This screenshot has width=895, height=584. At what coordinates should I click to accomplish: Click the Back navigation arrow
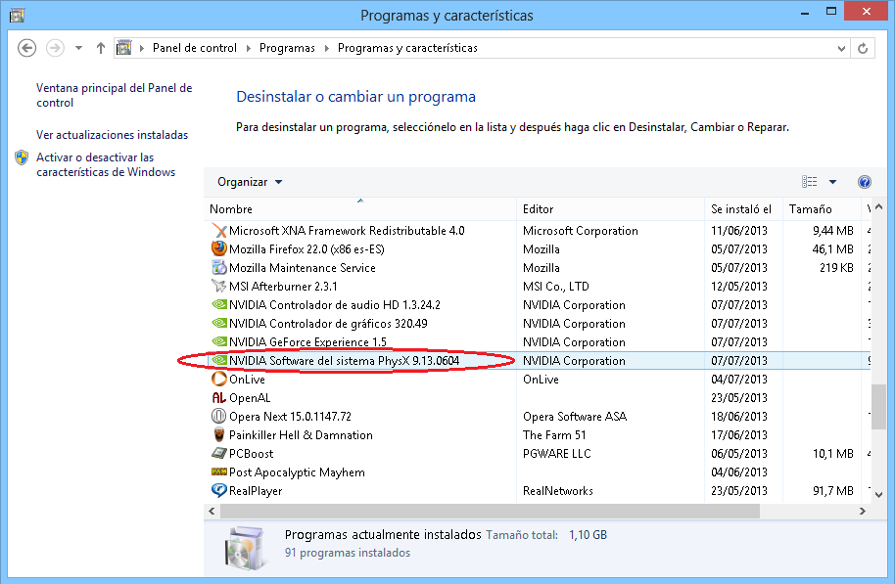[26, 48]
